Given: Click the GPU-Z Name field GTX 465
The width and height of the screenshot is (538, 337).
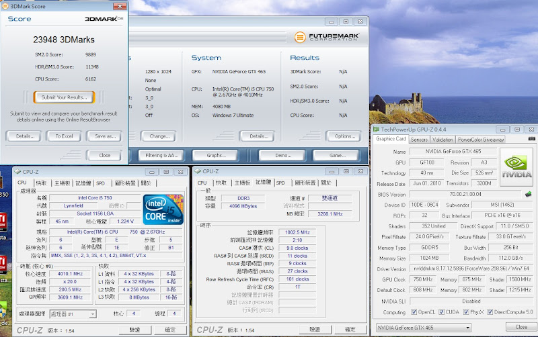Looking at the screenshot, I should point(453,151).
